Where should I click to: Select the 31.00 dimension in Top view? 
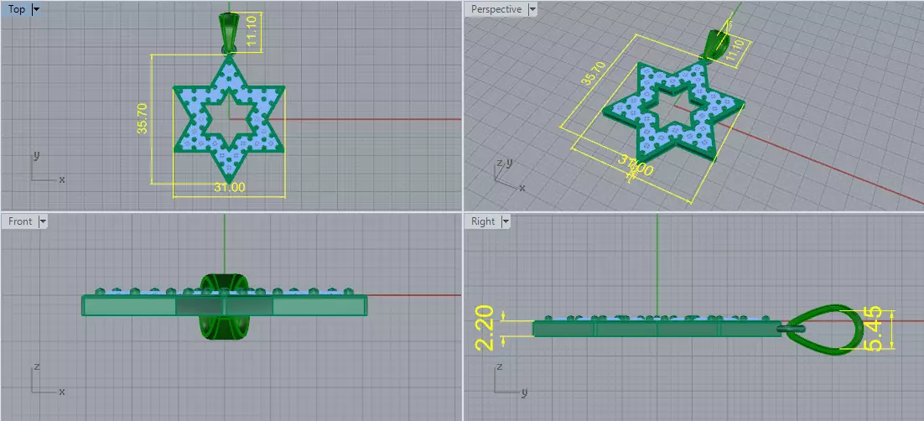point(230,188)
